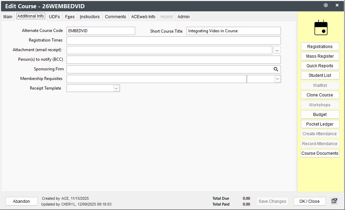The height and width of the screenshot is (210, 345).
Task: Open the Registrations button
Action: click(320, 46)
